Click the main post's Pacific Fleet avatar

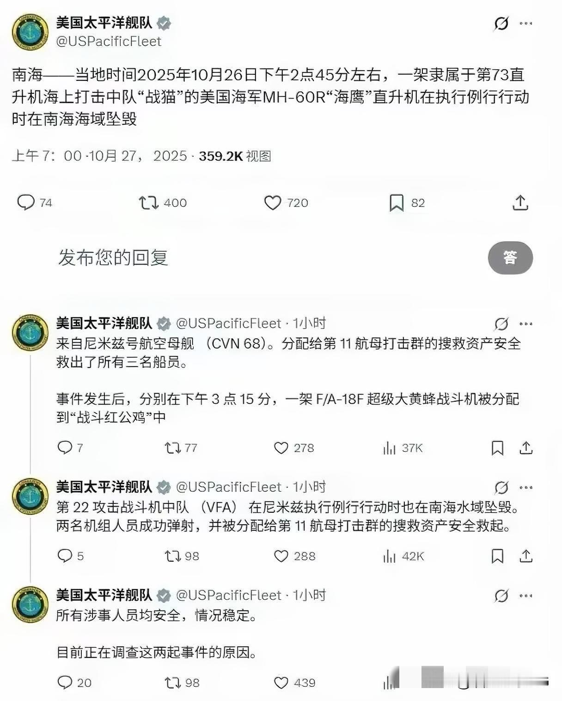click(30, 31)
